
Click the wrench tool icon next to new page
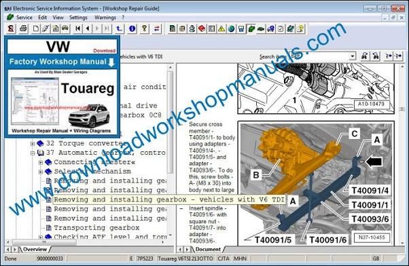click(x=46, y=28)
